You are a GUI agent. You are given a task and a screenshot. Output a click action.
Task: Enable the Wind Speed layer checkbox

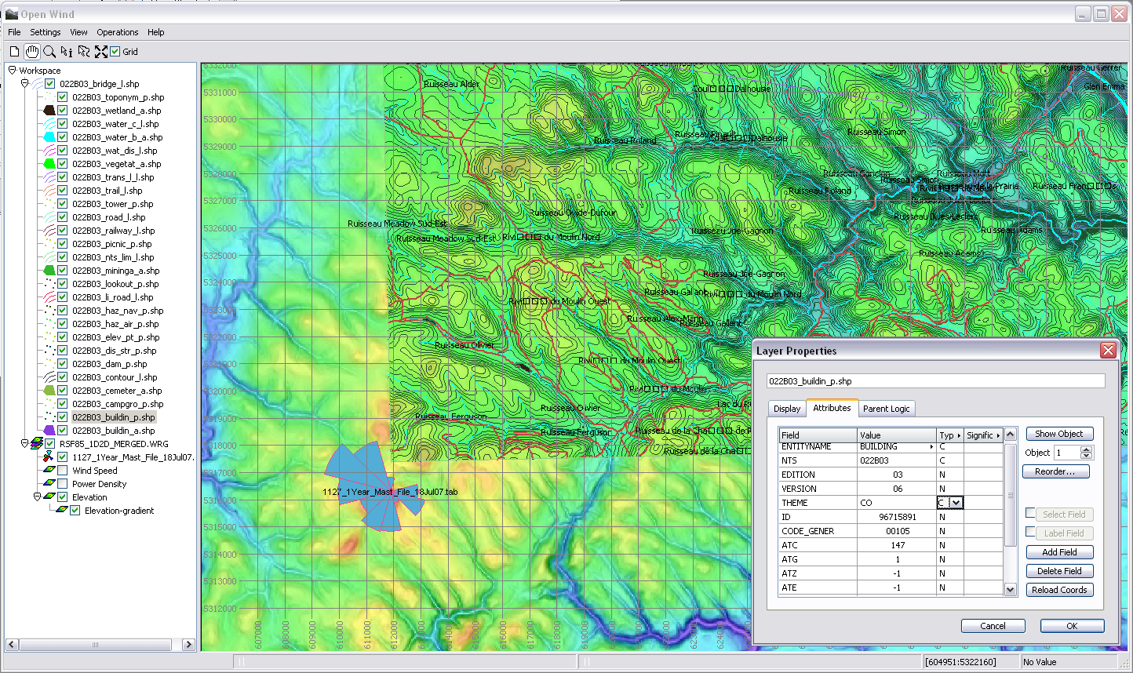coord(63,471)
